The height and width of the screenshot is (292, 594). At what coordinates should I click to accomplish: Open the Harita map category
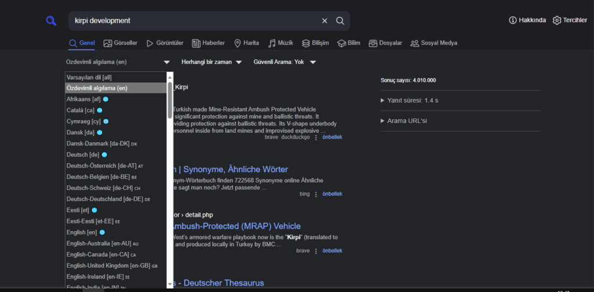[246, 43]
